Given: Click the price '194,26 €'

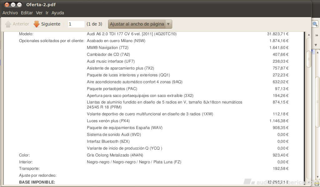Looking at the screenshot, I should [281, 96].
